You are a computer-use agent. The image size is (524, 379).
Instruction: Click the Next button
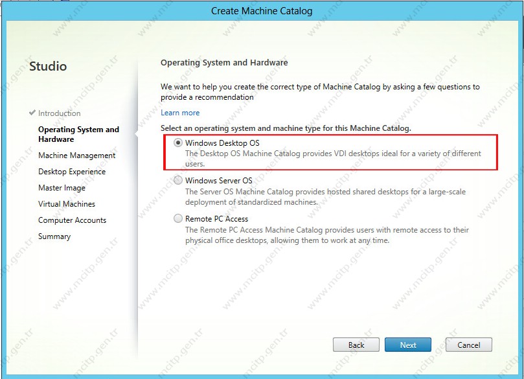pos(407,345)
